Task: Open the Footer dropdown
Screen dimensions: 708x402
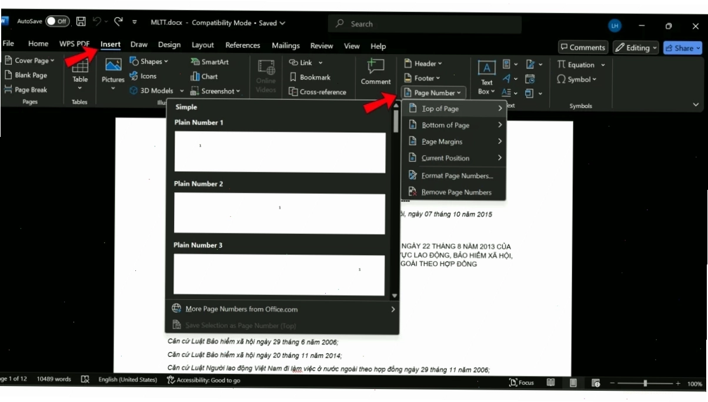Action: [422, 78]
